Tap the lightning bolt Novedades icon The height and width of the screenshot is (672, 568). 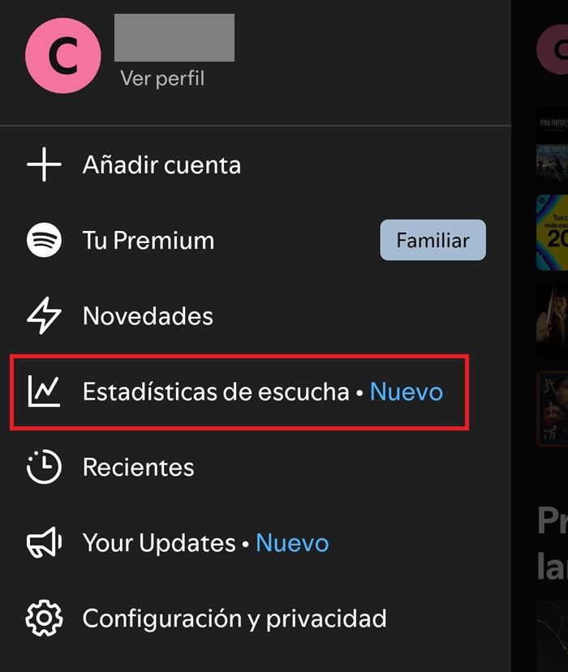pos(44,315)
